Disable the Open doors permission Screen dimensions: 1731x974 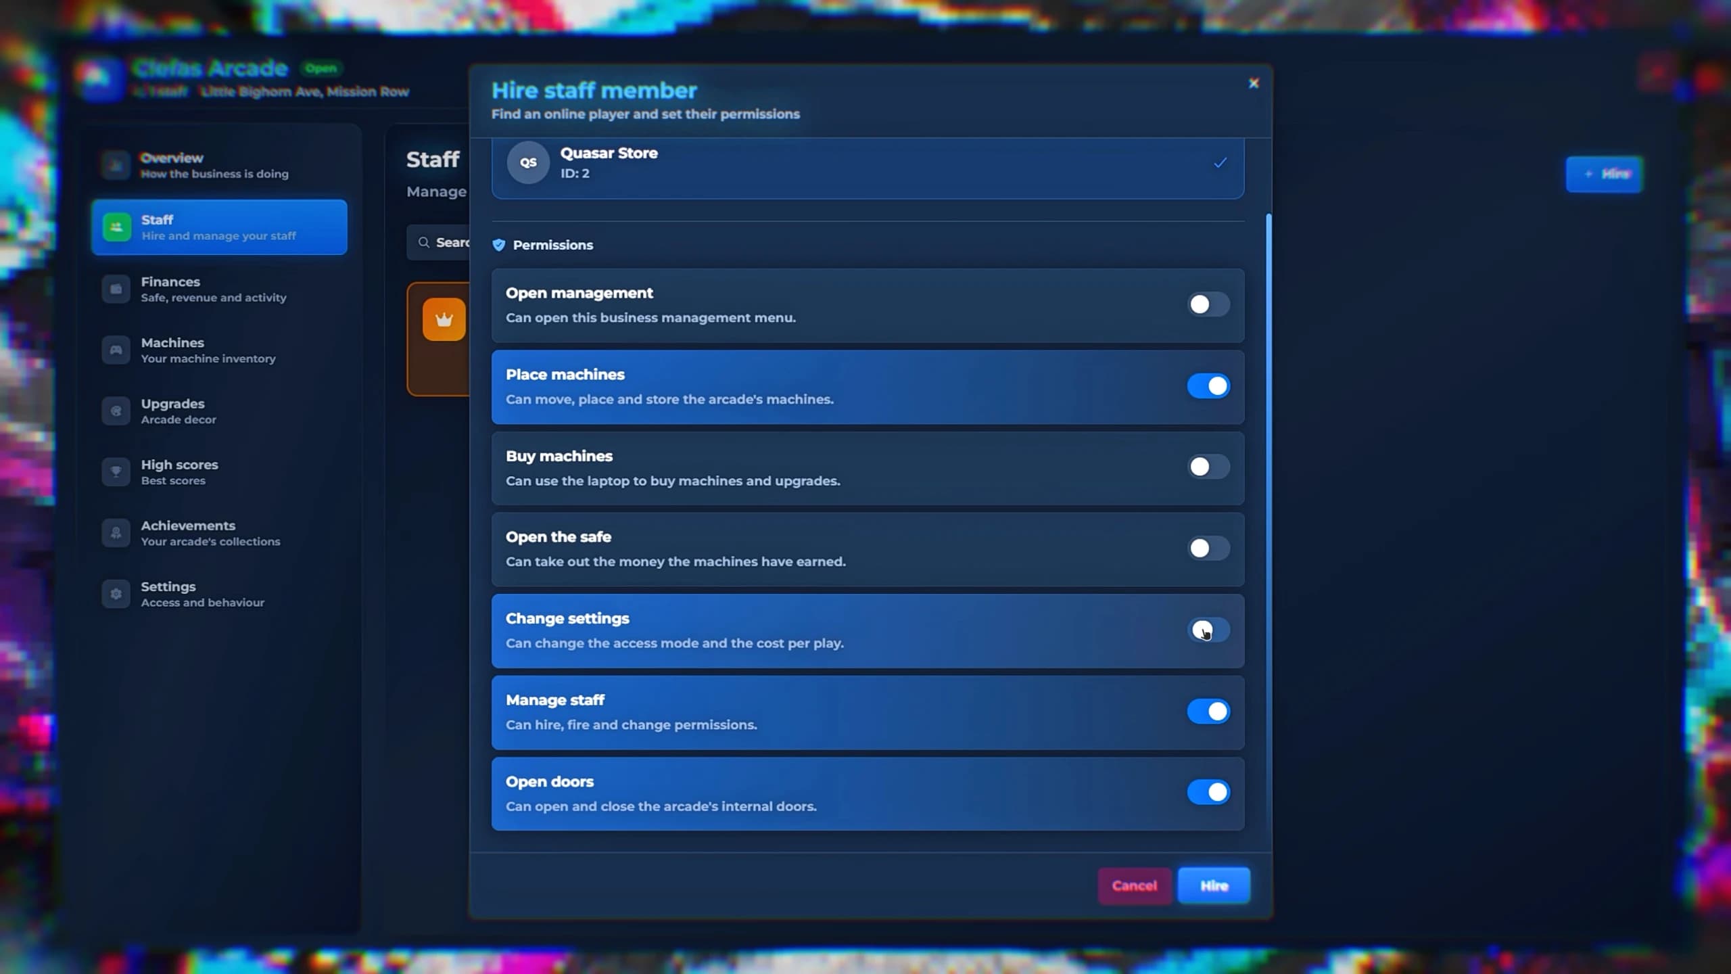[1208, 792]
